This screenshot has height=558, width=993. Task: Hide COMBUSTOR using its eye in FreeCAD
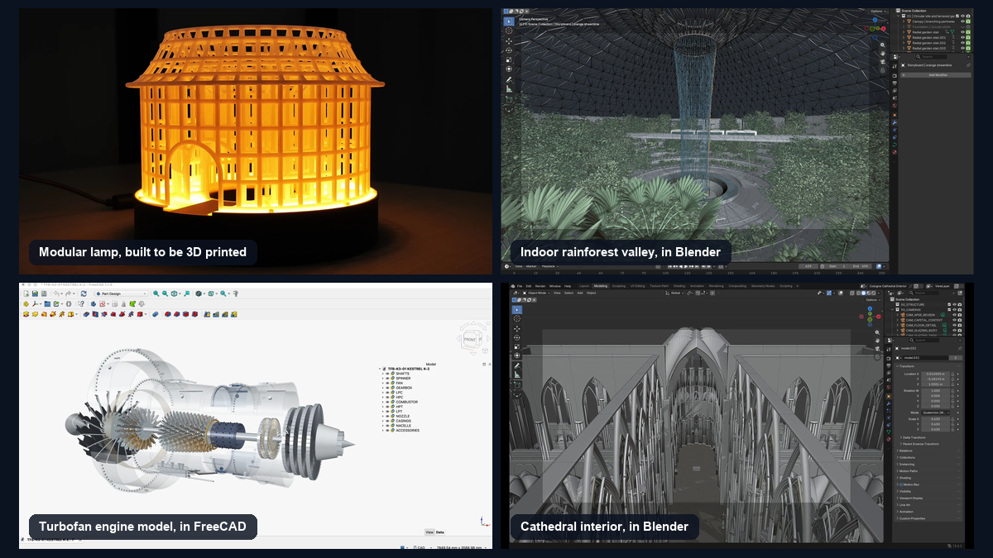pyautogui.click(x=387, y=402)
